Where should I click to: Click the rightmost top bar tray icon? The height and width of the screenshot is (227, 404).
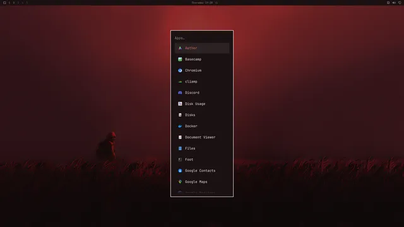[x=400, y=3]
